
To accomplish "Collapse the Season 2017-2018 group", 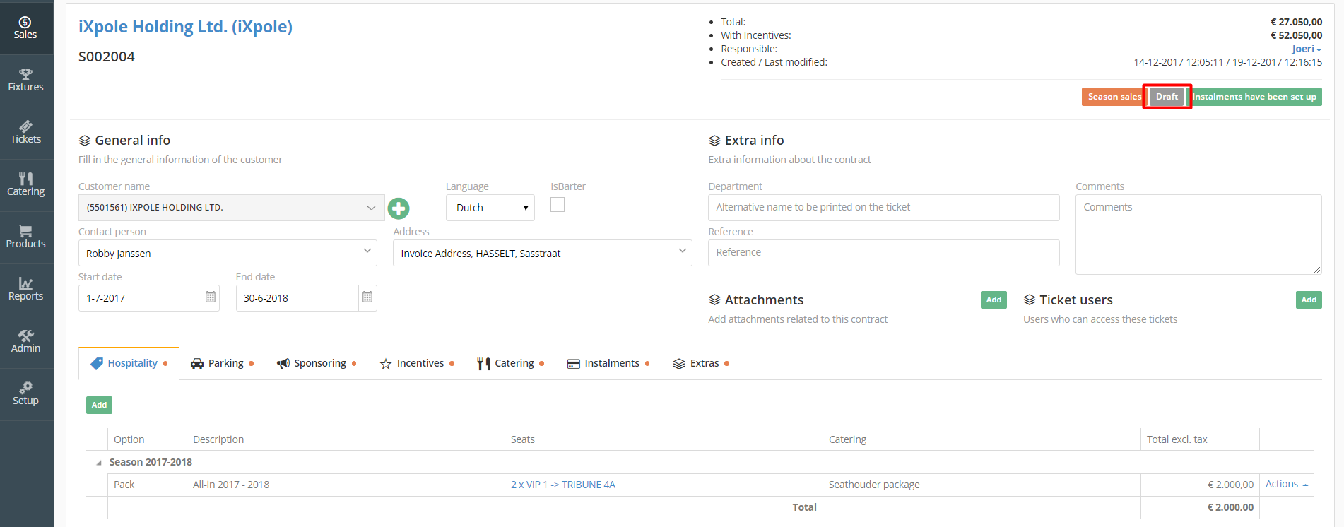I will [98, 463].
